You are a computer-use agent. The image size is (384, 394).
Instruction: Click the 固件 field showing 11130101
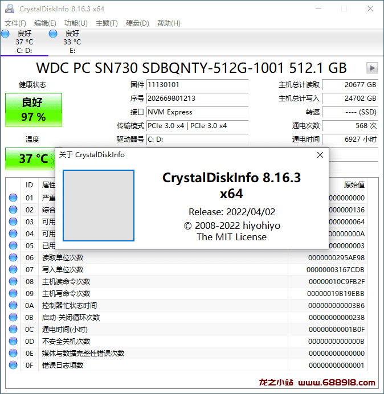[197, 85]
